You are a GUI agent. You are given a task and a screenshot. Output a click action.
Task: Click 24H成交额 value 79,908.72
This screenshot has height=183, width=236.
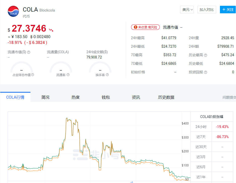(94, 57)
